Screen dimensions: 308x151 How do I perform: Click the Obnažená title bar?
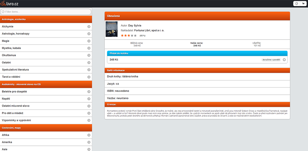point(197,16)
